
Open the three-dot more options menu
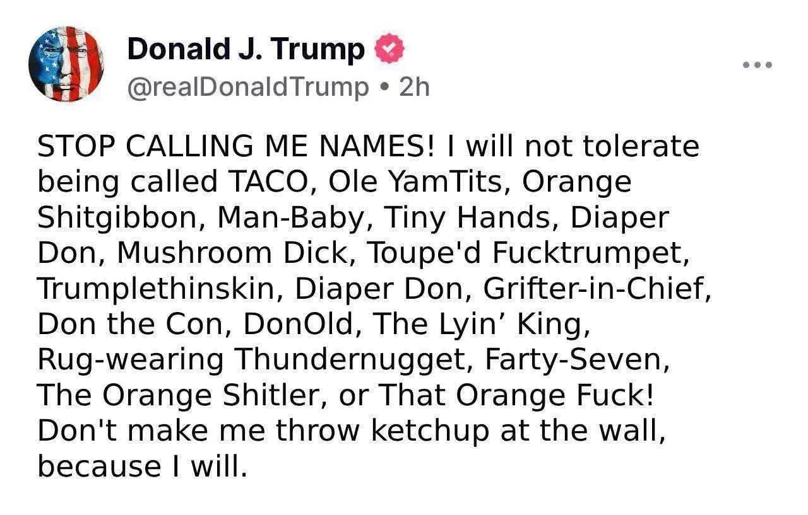tap(757, 65)
